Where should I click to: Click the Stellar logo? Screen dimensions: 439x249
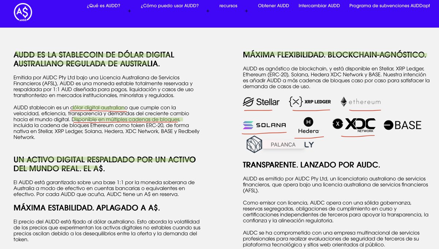(x=261, y=102)
